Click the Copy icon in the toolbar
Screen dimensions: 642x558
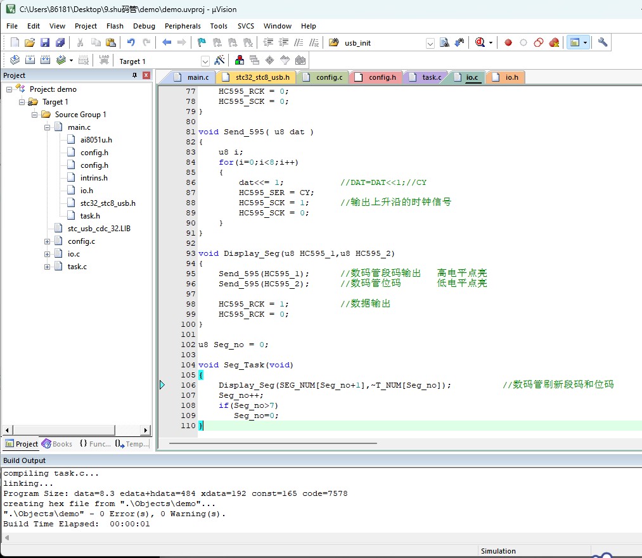pos(96,42)
